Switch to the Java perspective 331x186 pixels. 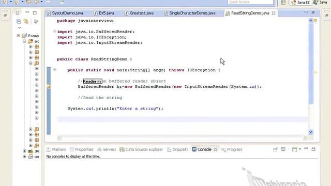321,2
